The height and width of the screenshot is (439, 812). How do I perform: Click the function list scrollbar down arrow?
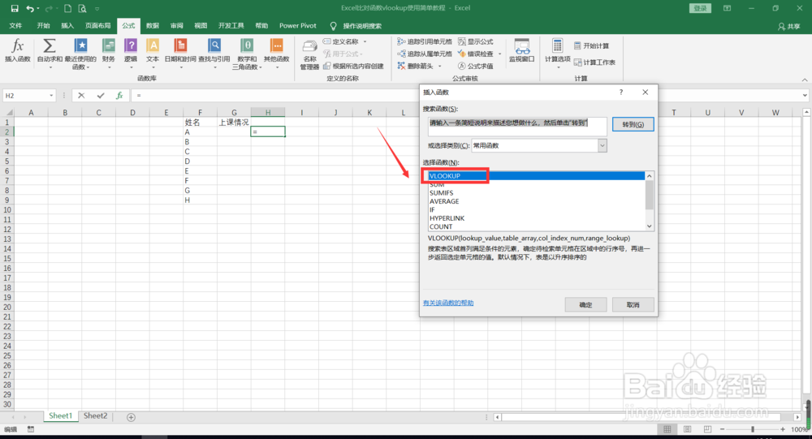650,226
